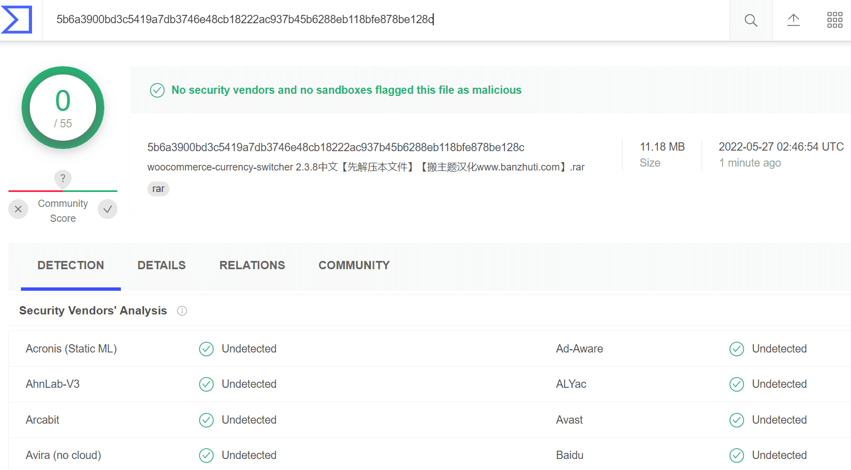851x470 pixels.
Task: Switch to the DETAILS tab
Action: (x=162, y=265)
